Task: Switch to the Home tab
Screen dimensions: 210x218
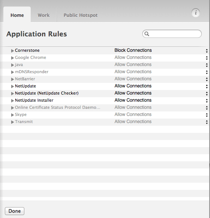Action: click(x=17, y=15)
